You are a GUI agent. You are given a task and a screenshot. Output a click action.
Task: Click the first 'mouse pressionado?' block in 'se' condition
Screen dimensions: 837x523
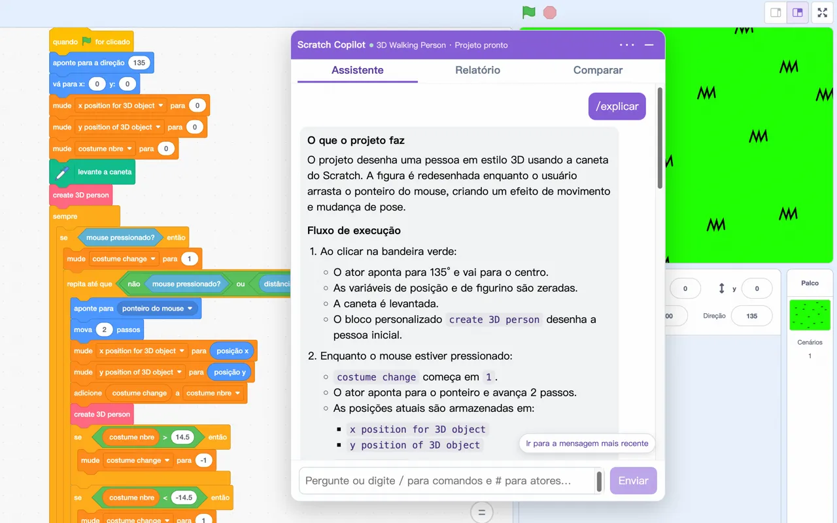tap(120, 238)
